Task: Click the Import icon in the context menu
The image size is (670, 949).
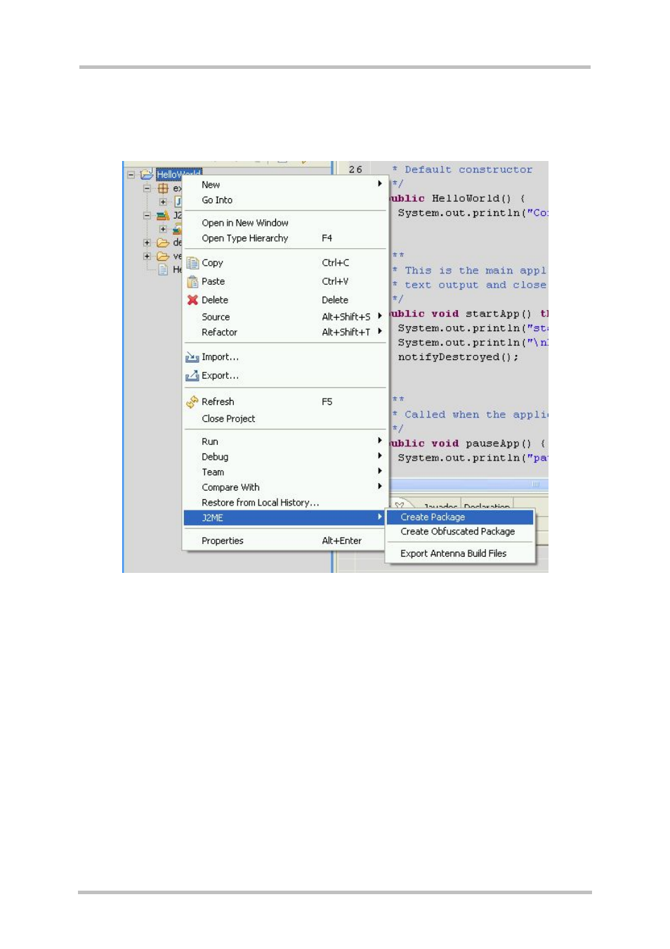Action: click(x=192, y=357)
